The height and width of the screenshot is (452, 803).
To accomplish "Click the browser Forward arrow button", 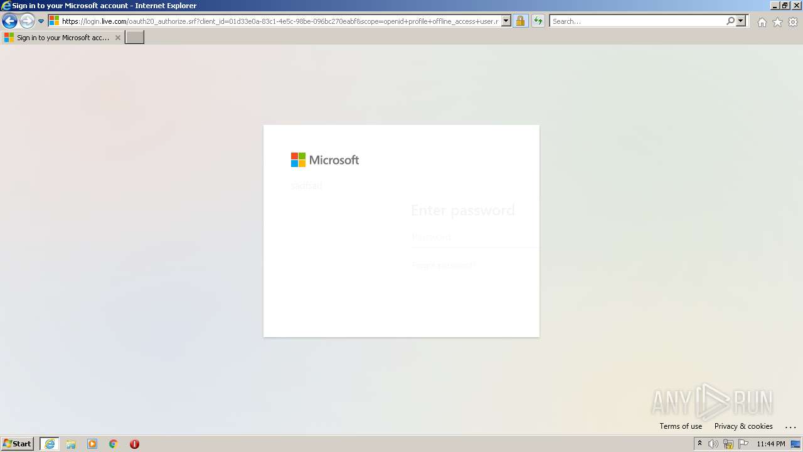I will 27,21.
